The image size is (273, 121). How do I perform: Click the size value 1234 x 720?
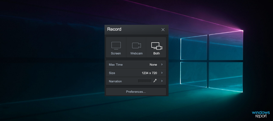click(x=149, y=73)
